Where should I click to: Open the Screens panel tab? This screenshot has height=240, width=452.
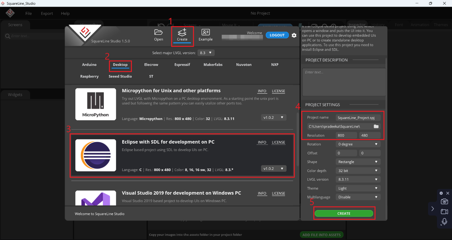coord(15,25)
